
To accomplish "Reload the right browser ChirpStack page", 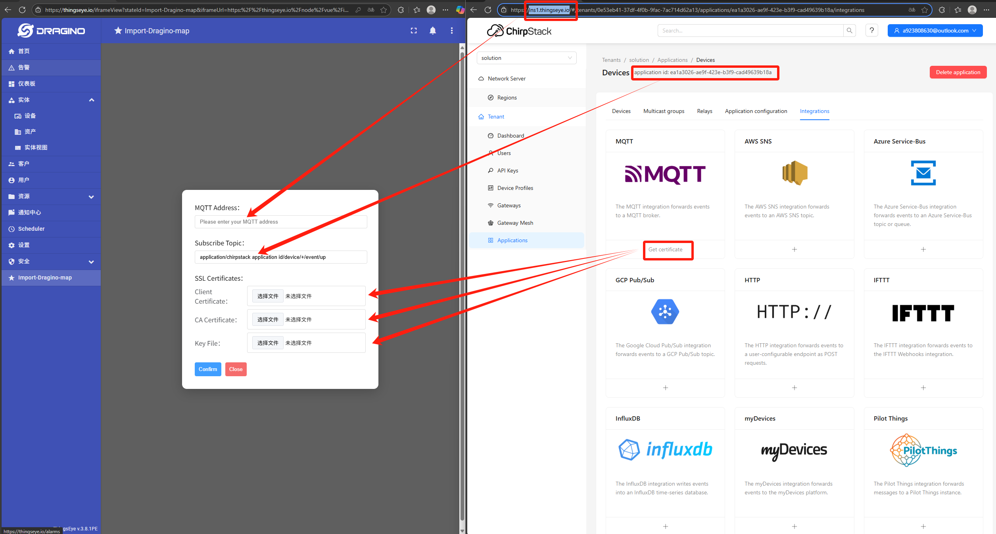I will point(487,10).
